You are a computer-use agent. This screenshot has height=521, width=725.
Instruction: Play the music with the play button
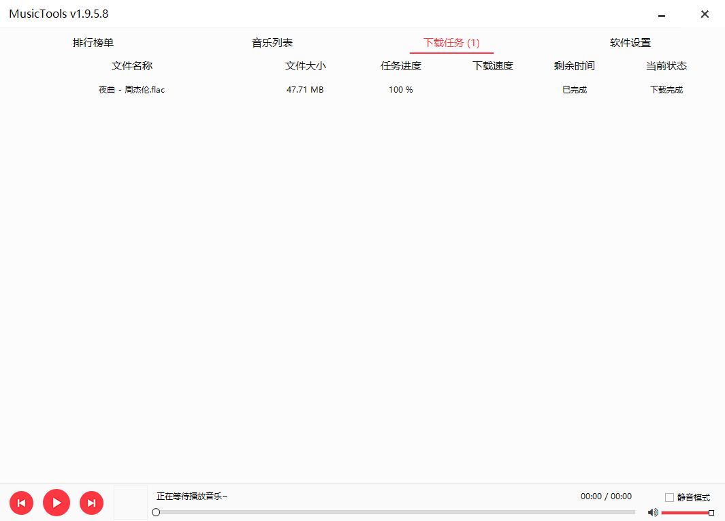pos(57,503)
